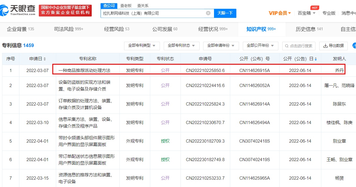Open patent 带订单配送状态信息展示图形用户界面
This screenshot has height=187, width=356.
pyautogui.click(x=87, y=160)
